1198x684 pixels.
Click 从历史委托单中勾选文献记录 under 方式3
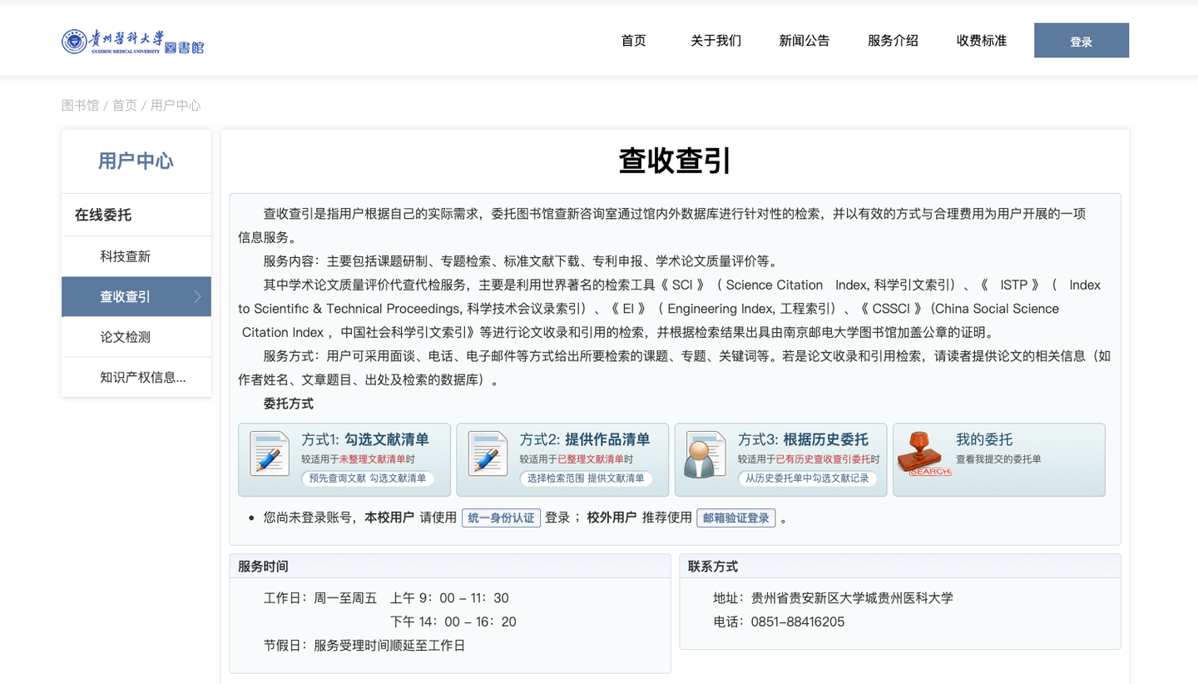click(x=809, y=478)
